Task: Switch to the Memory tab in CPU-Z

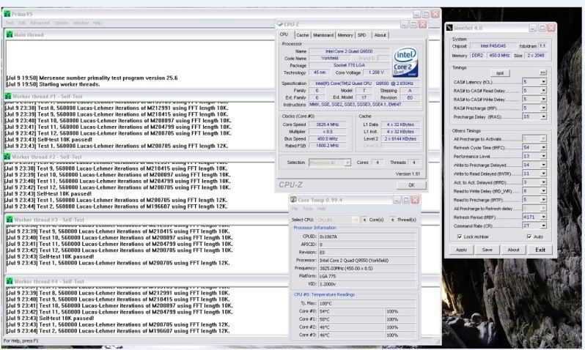Action: coord(345,35)
